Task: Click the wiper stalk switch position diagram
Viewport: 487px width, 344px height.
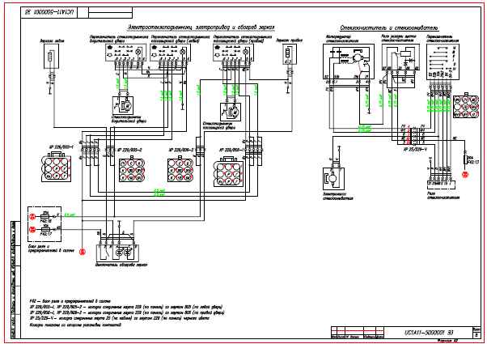Action: (x=443, y=62)
